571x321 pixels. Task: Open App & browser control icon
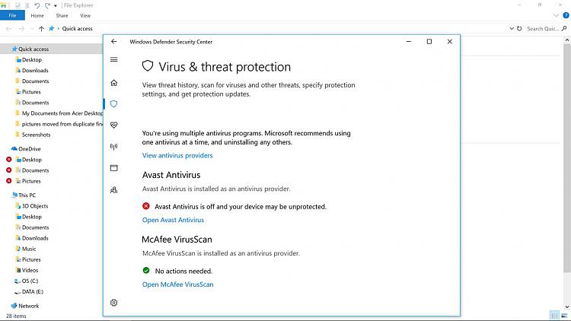(x=114, y=168)
